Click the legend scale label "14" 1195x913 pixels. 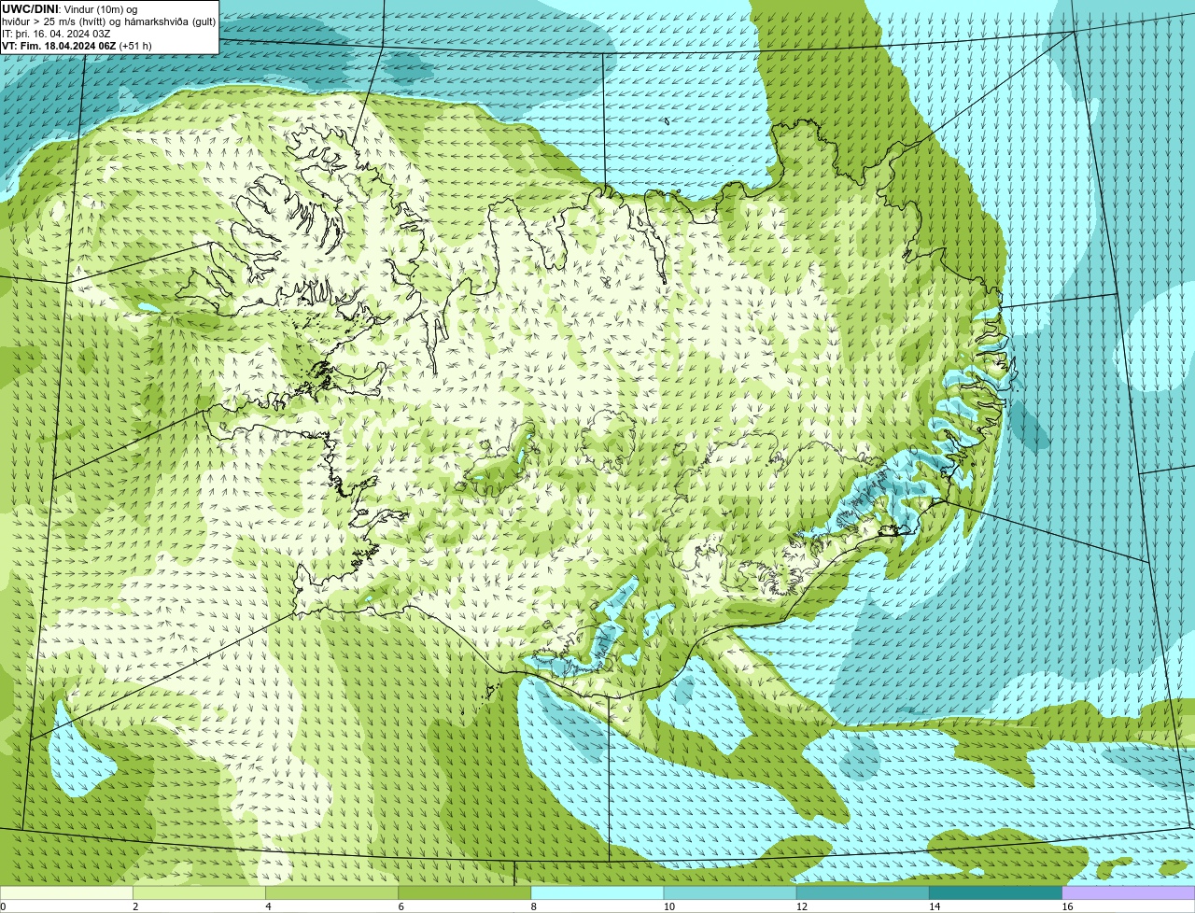coord(935,906)
